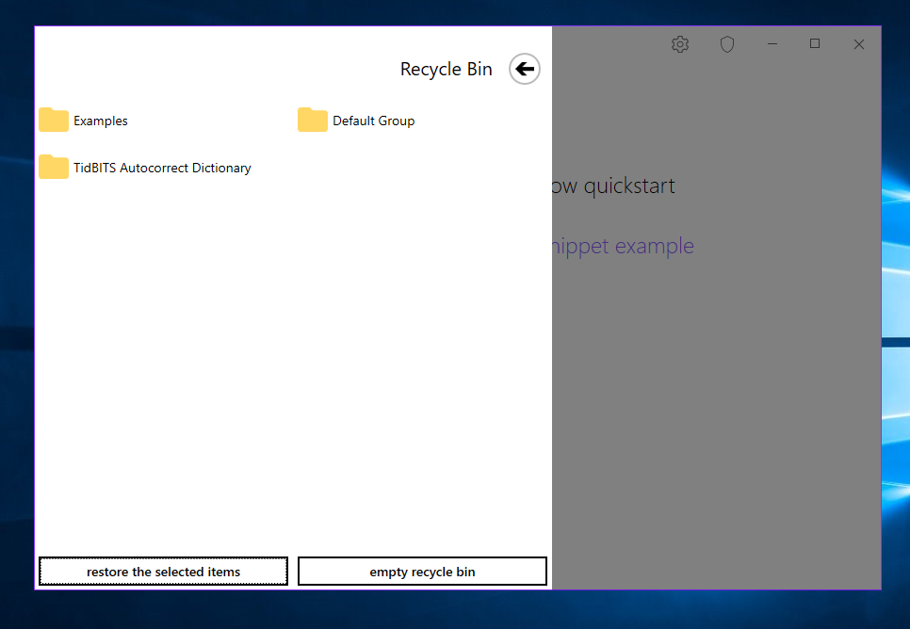This screenshot has height=629, width=910.
Task: Open the dimmed snippet example link
Action: 623,246
